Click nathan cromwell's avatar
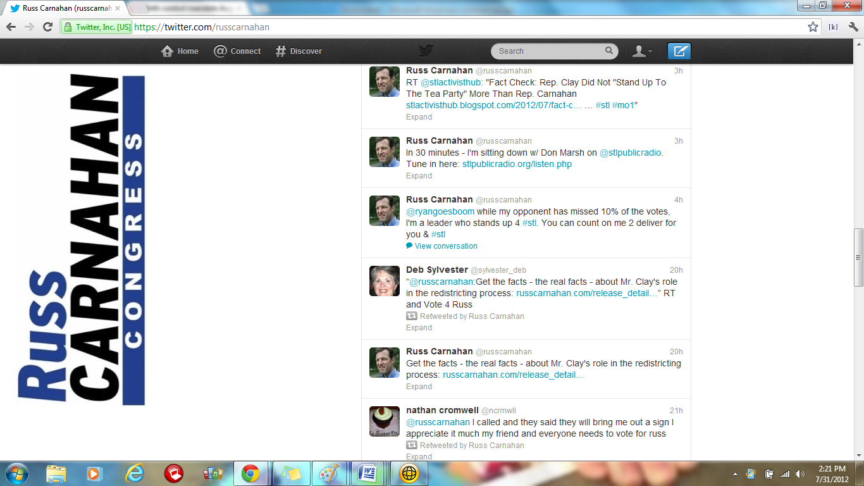Image resolution: width=864 pixels, height=486 pixels. point(385,421)
